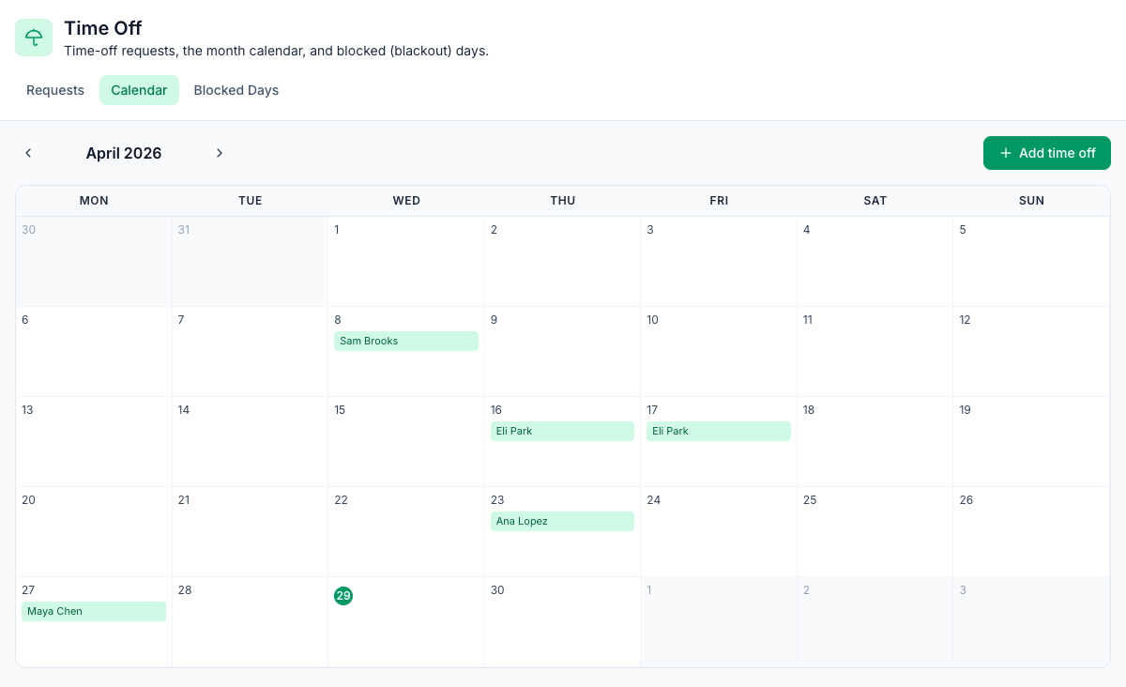Click the page description about time-off requests
Image resolution: width=1126 pixels, height=687 pixels.
coord(277,51)
